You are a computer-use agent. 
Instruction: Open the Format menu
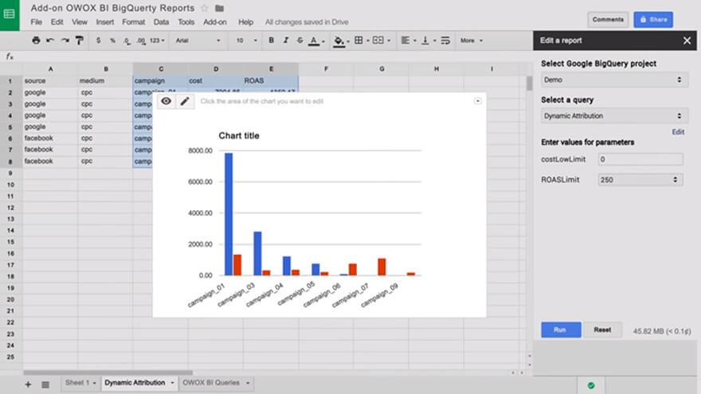pos(133,22)
